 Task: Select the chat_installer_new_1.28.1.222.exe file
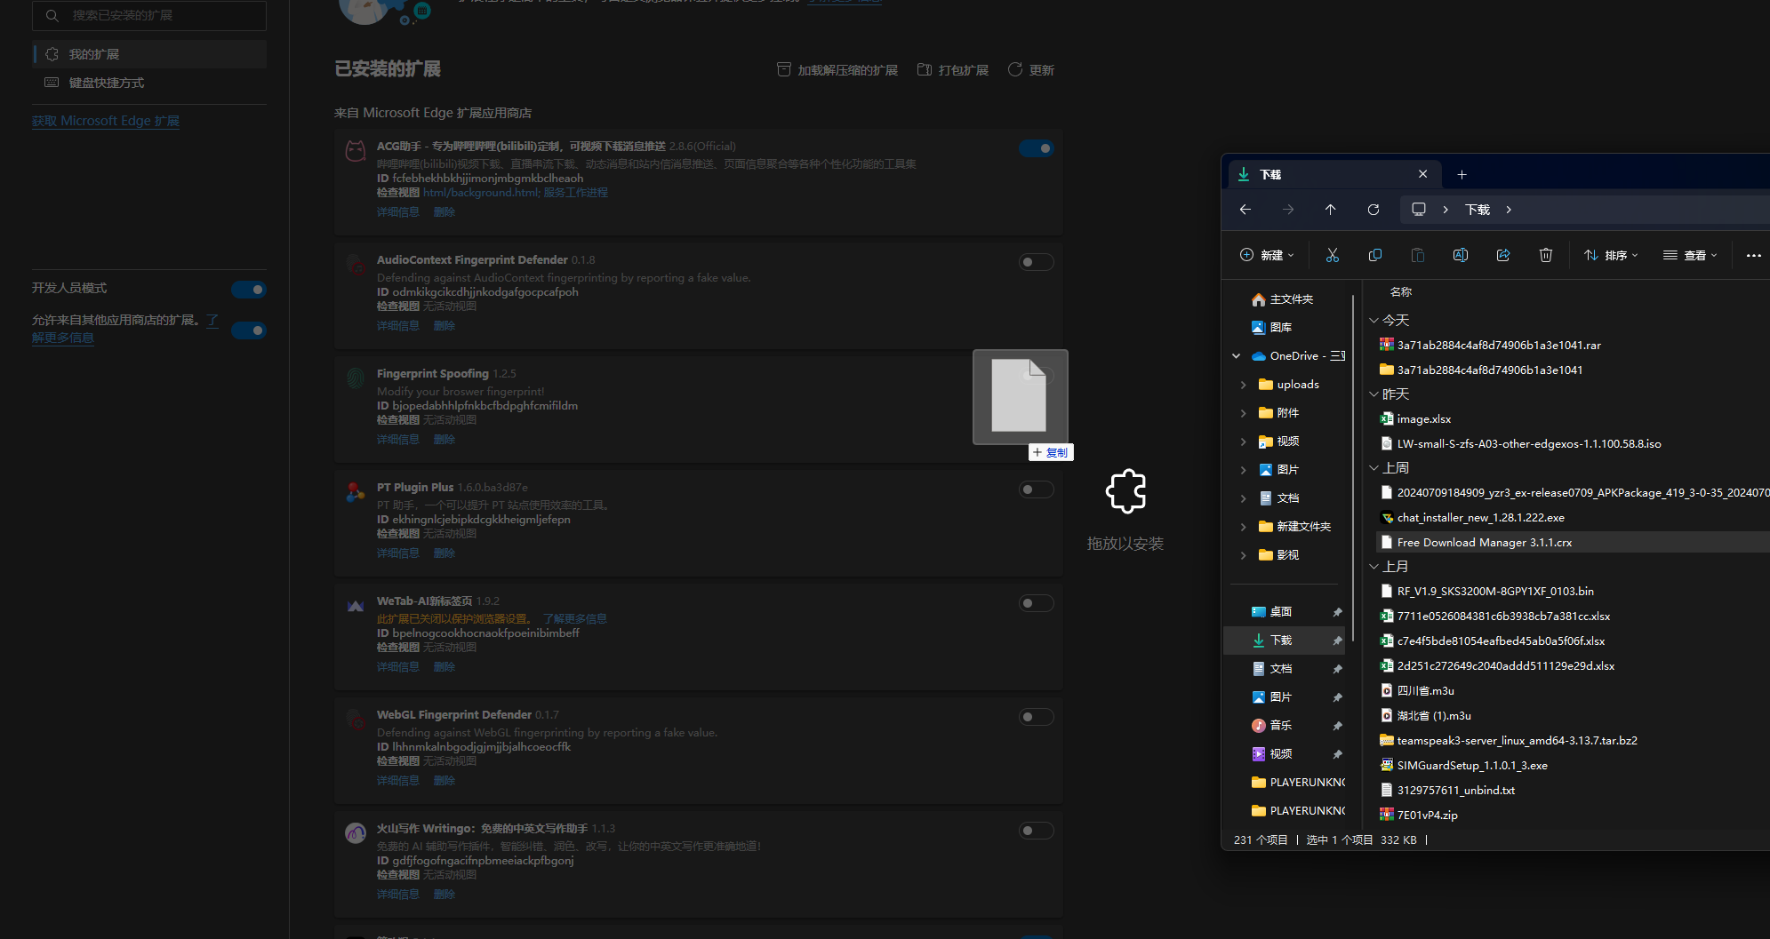coord(1480,517)
